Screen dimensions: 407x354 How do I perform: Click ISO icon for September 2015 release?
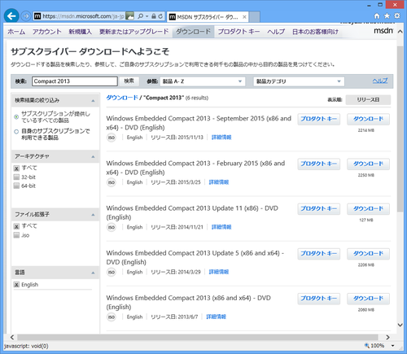[x=112, y=138]
